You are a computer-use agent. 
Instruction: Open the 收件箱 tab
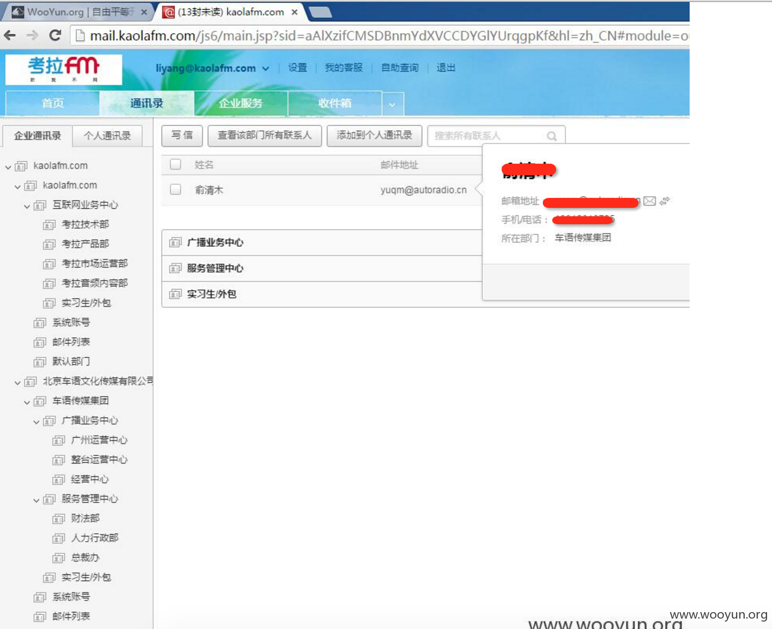coord(335,103)
